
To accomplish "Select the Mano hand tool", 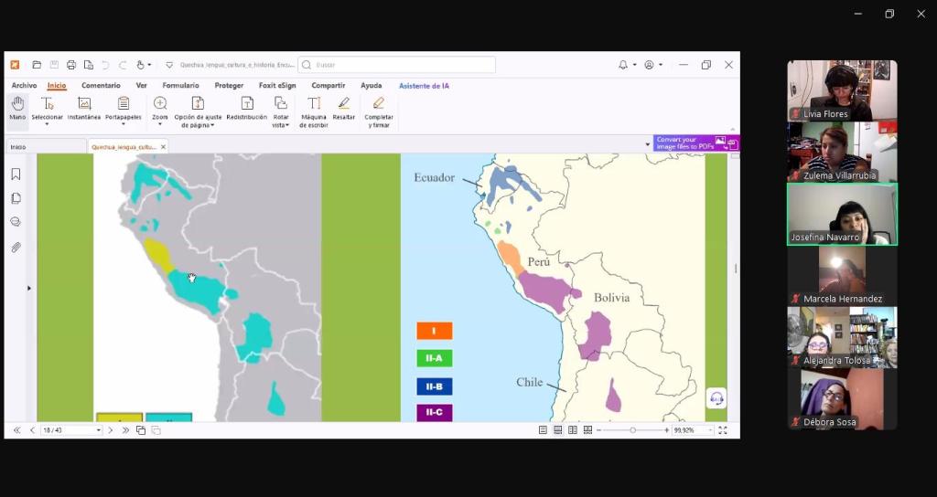I will pos(17,109).
